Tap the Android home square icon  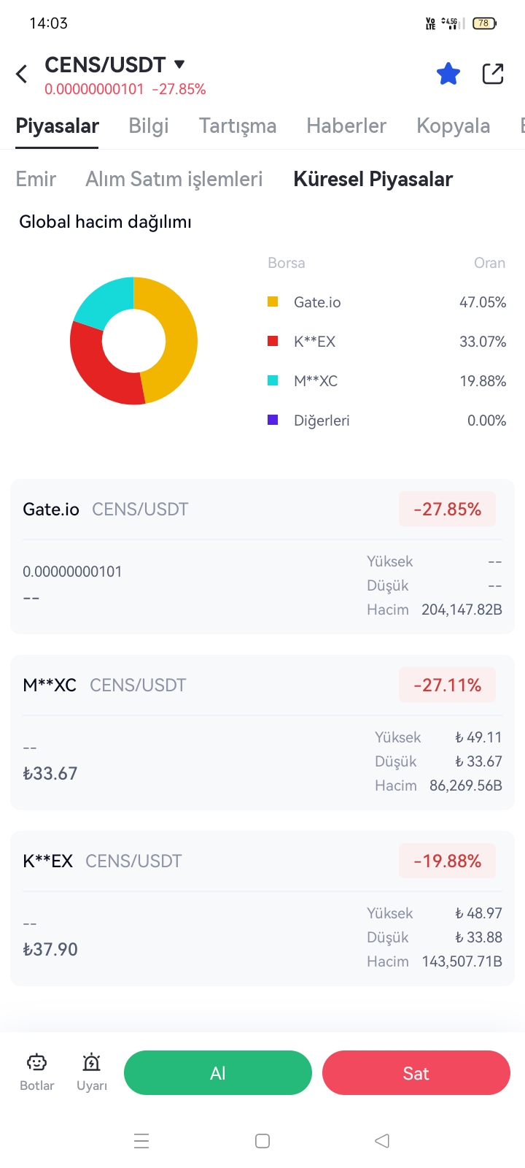point(262,1140)
